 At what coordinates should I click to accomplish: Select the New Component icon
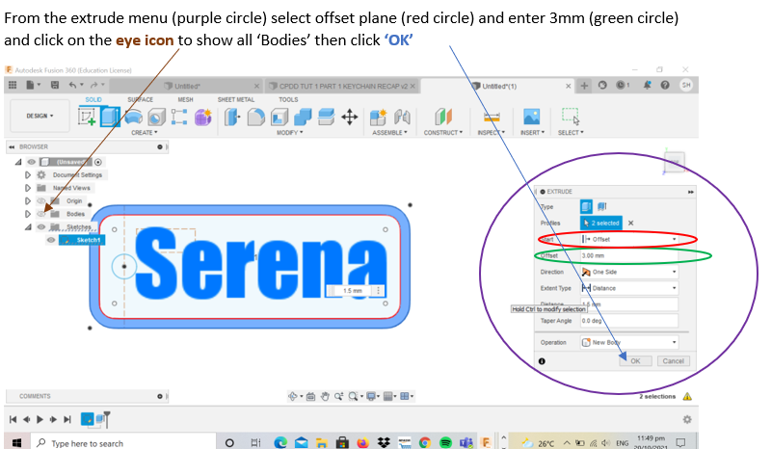pos(378,118)
